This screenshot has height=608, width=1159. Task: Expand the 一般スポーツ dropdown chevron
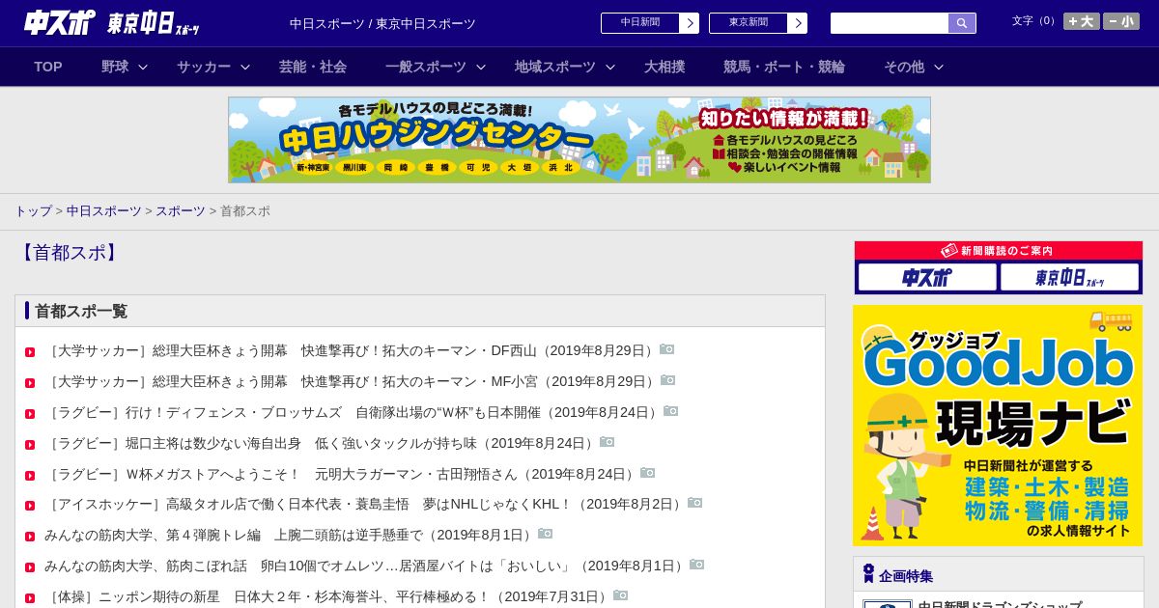[481, 68]
